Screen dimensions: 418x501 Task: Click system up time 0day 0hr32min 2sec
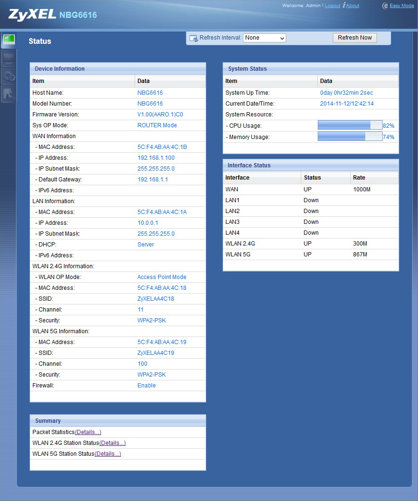(346, 93)
